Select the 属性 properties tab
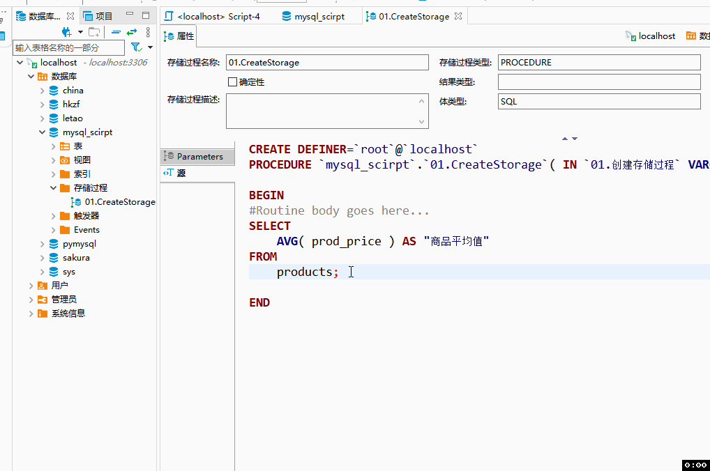 click(179, 36)
